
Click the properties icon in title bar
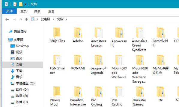pyautogui.click(x=15, y=4)
